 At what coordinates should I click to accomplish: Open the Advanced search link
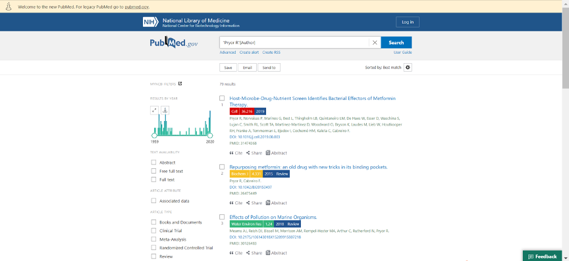[227, 53]
